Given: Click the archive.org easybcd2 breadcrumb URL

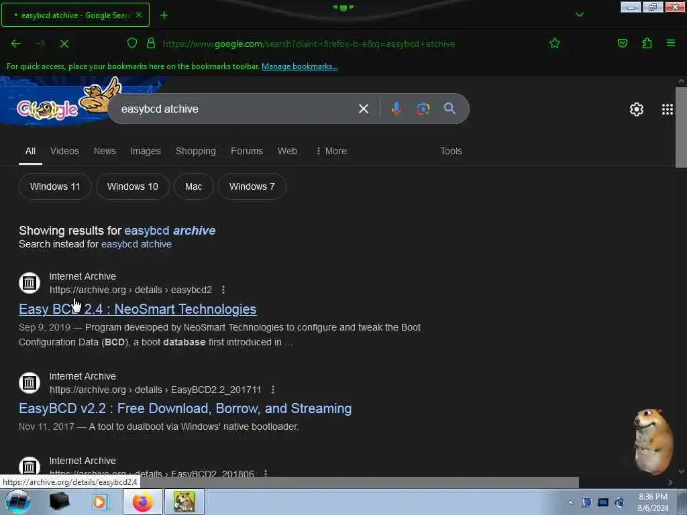Looking at the screenshot, I should 131,290.
